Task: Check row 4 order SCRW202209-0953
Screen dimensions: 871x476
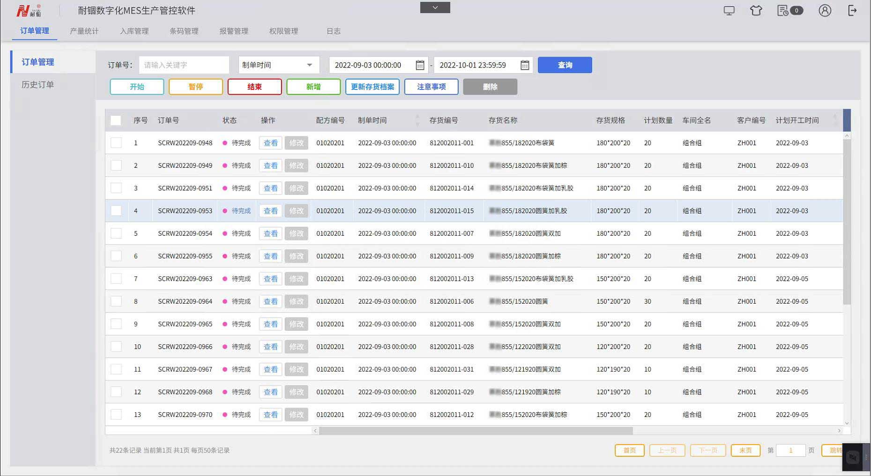Action: click(x=116, y=211)
